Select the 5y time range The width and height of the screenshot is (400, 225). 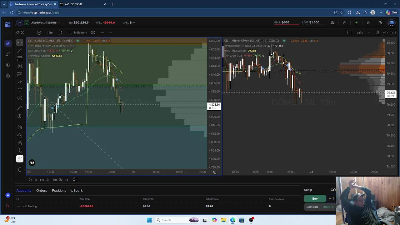click(30, 180)
